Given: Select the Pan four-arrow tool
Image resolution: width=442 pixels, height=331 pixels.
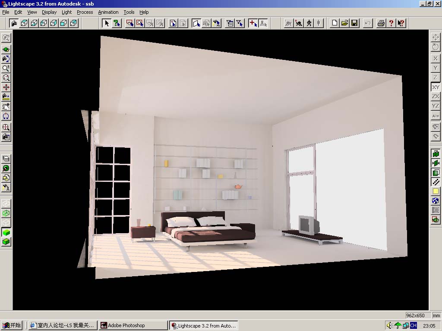Looking at the screenshot, I should 6,87.
